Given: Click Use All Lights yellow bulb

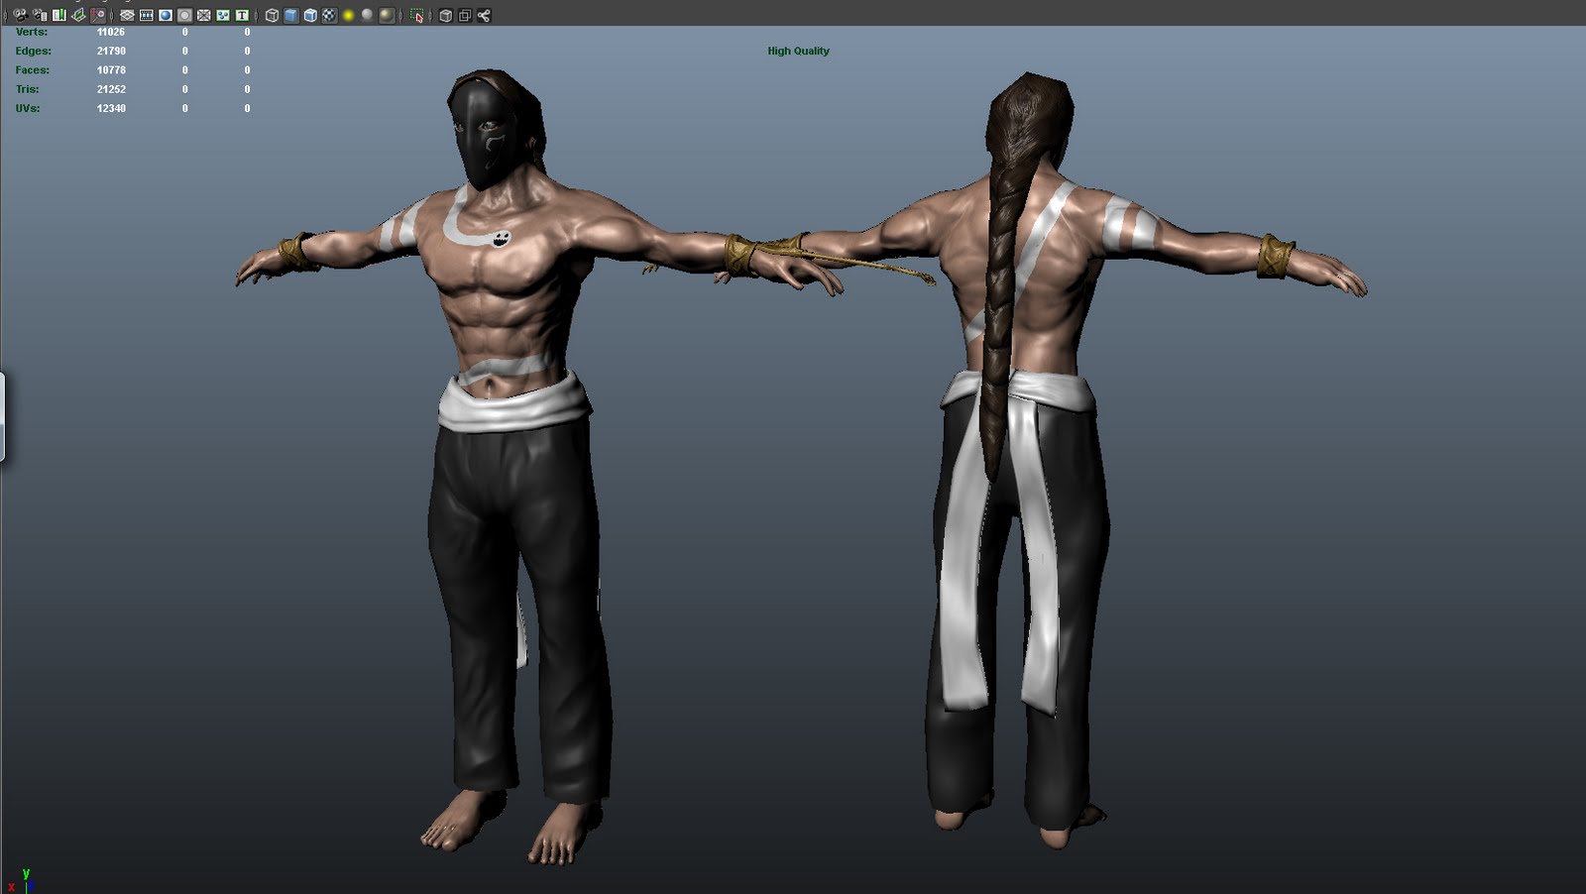Looking at the screenshot, I should click(x=348, y=15).
